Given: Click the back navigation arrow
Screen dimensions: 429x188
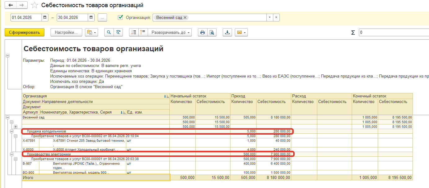Looking at the screenshot, I should (x=10, y=5).
